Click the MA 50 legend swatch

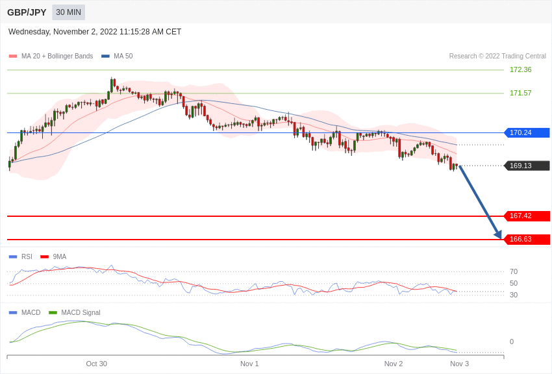click(x=105, y=56)
